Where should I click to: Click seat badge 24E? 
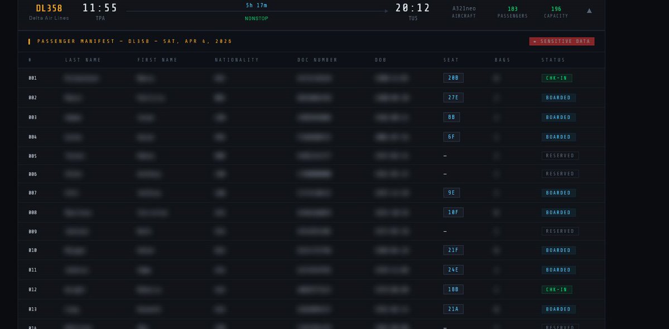click(x=453, y=270)
